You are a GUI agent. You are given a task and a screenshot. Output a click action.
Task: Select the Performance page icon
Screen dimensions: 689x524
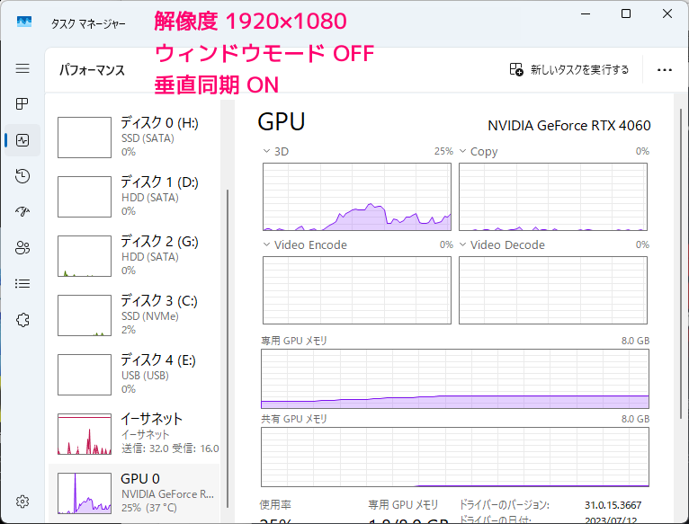click(22, 140)
